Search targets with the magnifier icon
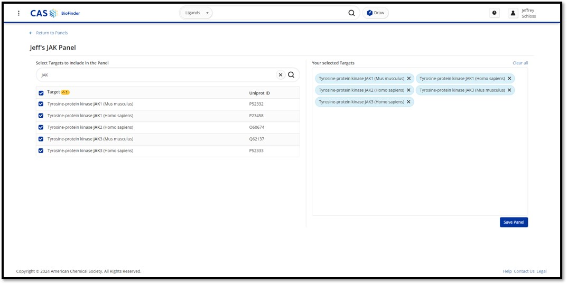This screenshot has width=567, height=284. tap(291, 75)
